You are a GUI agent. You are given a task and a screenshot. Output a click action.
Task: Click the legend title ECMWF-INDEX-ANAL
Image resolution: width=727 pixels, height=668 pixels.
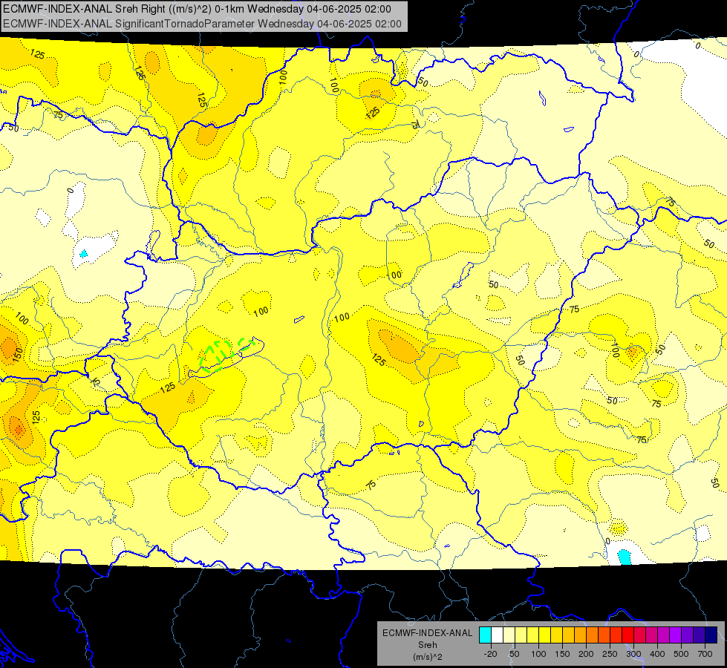[x=427, y=633]
